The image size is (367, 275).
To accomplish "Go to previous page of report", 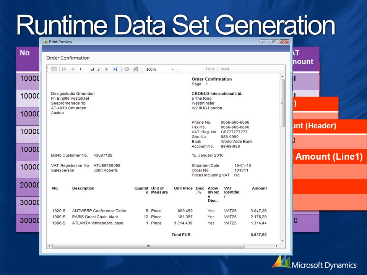I will [73, 69].
